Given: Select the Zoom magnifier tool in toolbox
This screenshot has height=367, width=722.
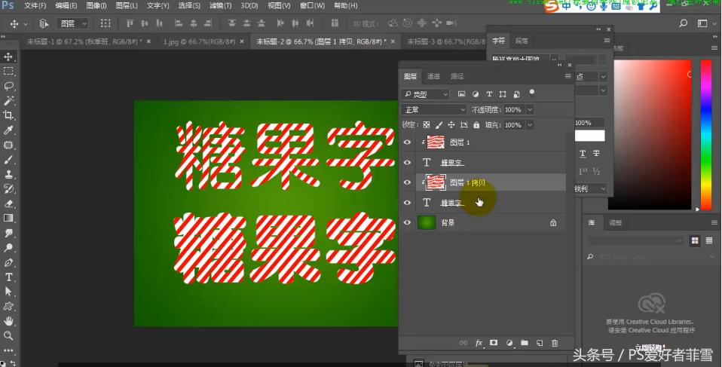Looking at the screenshot, I should [x=8, y=335].
